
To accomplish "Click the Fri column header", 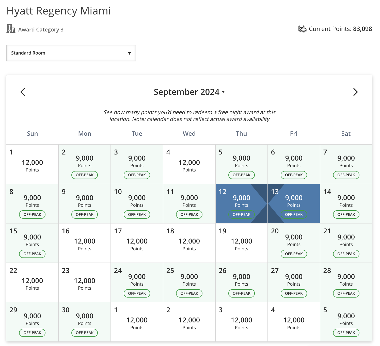I will pyautogui.click(x=294, y=134).
